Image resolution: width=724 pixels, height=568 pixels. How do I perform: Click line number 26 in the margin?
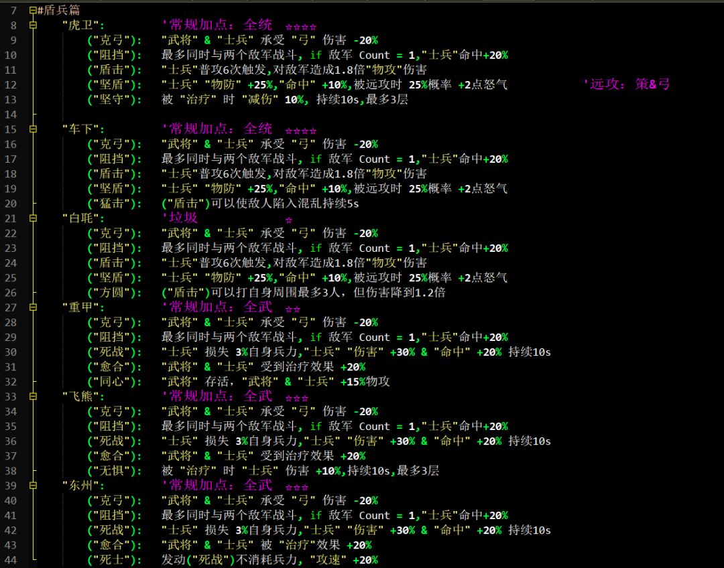coord(11,293)
